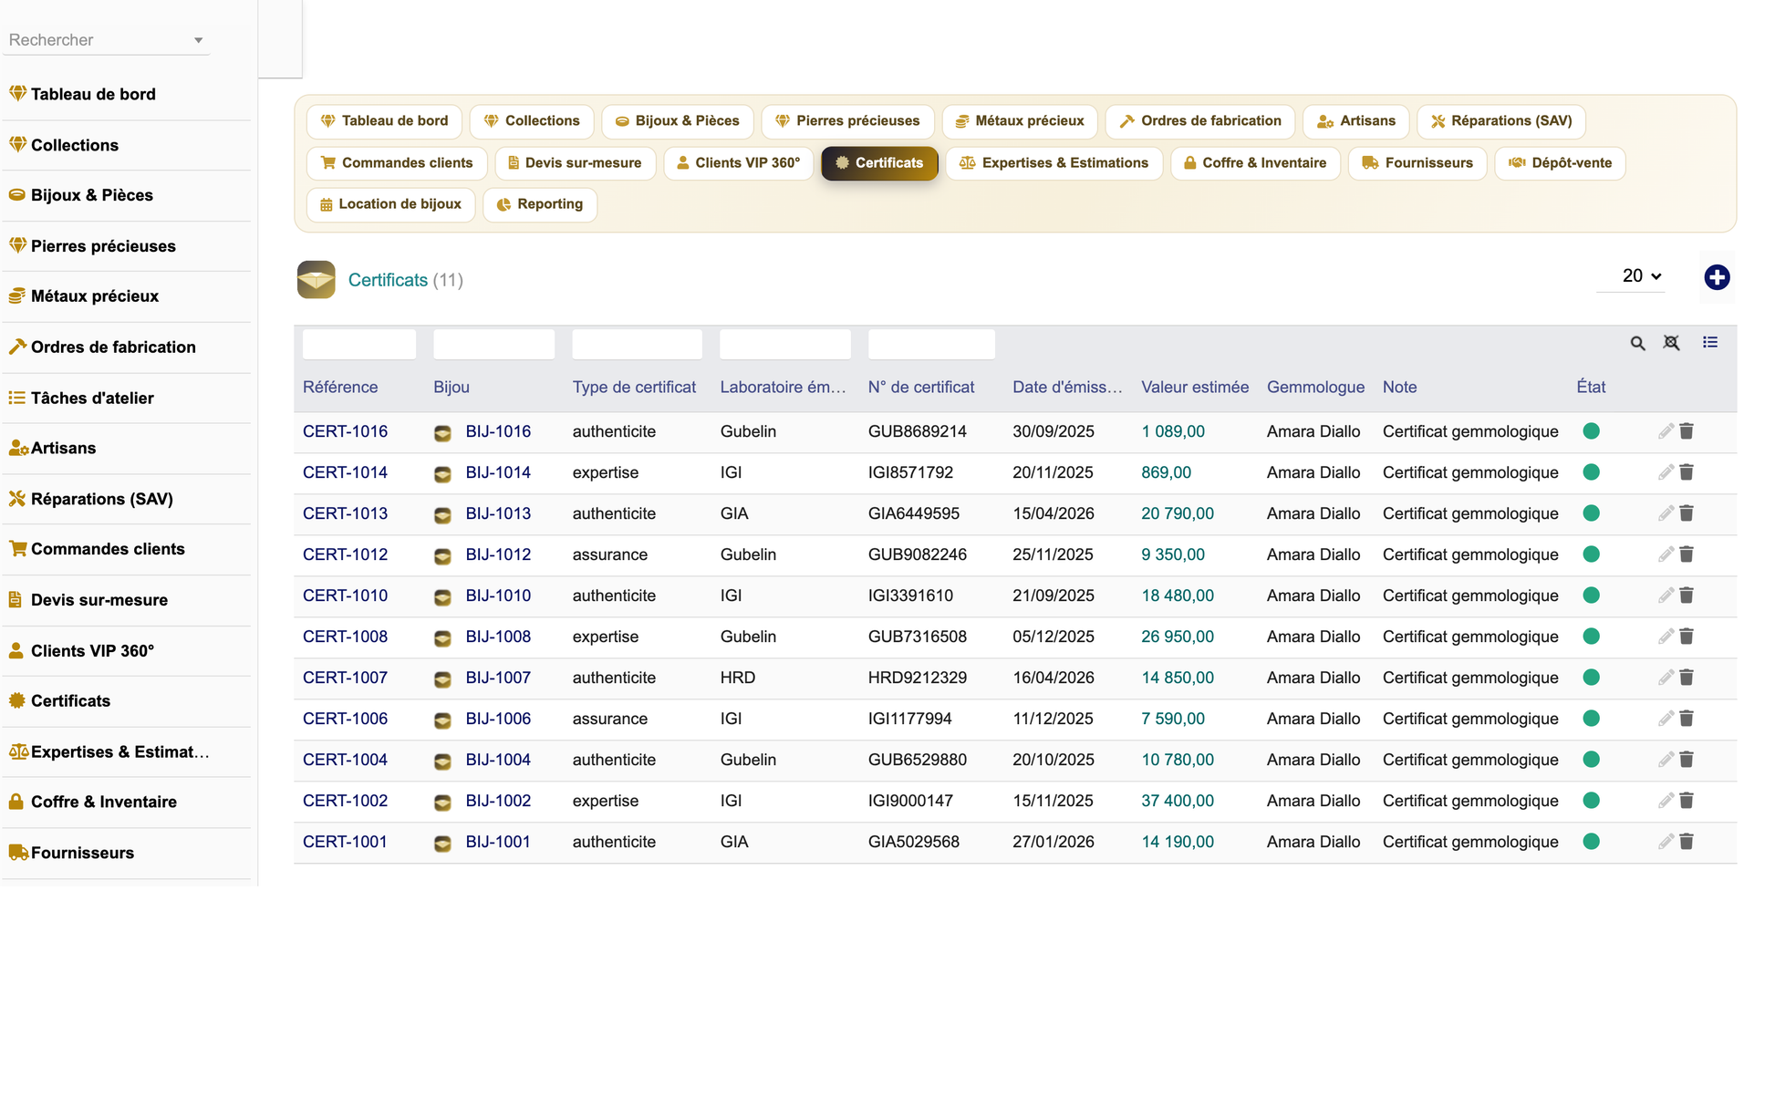1775x1098 pixels.
Task: Click the Certificats title link
Action: pyautogui.click(x=388, y=280)
